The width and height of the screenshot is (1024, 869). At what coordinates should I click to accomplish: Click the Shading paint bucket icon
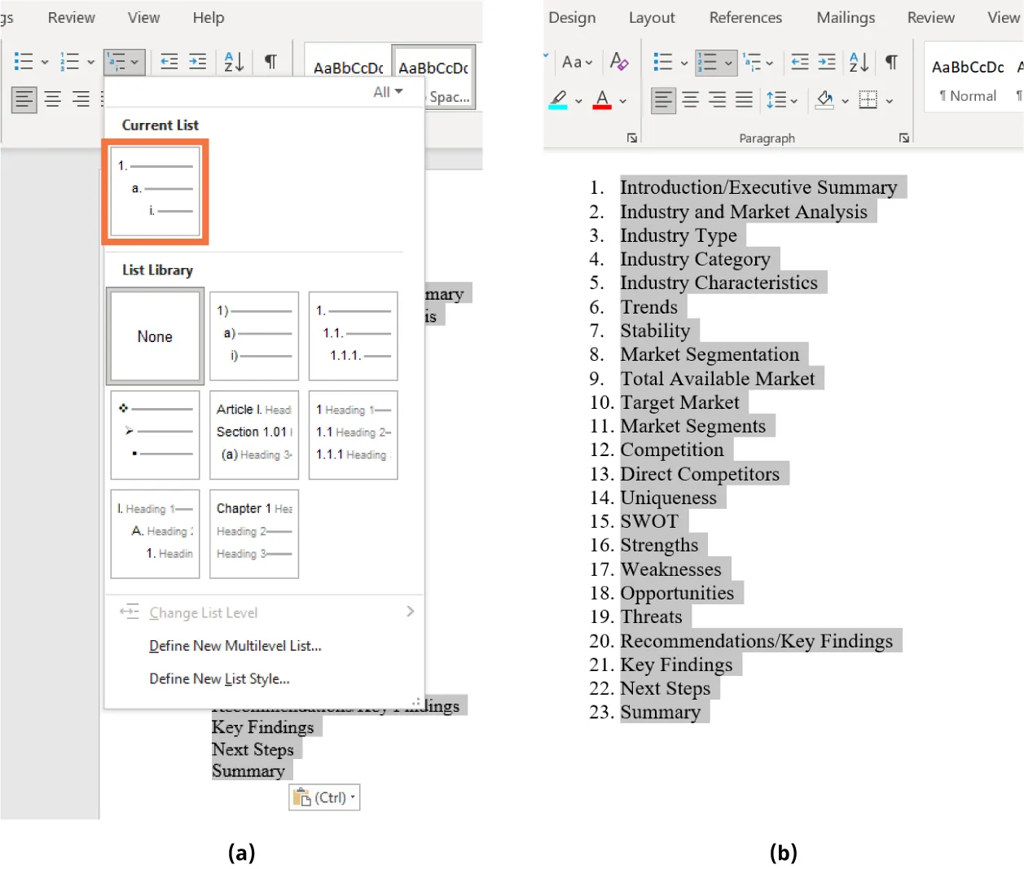(x=824, y=99)
